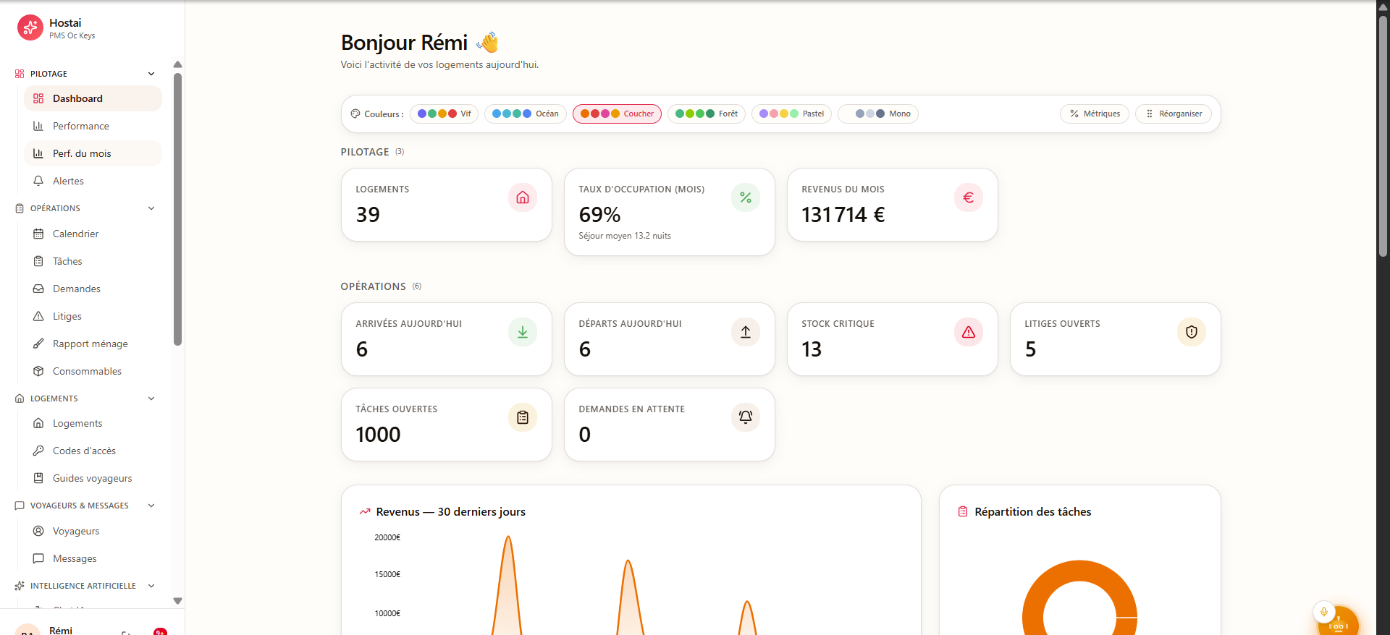
Task: Open Logements item under LOGEMENTS section
Action: pos(93,423)
